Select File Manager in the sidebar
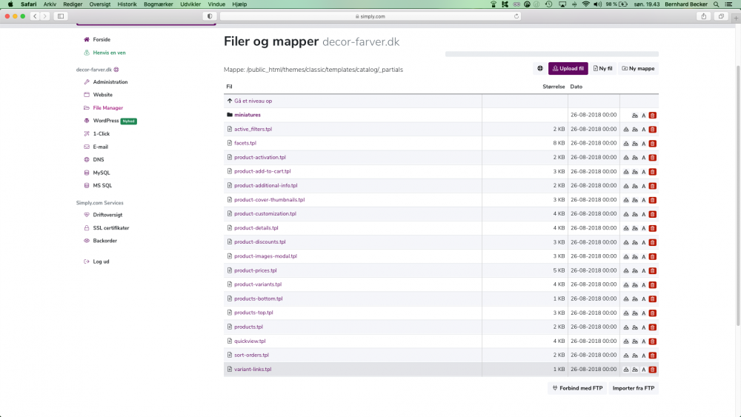 pyautogui.click(x=107, y=107)
